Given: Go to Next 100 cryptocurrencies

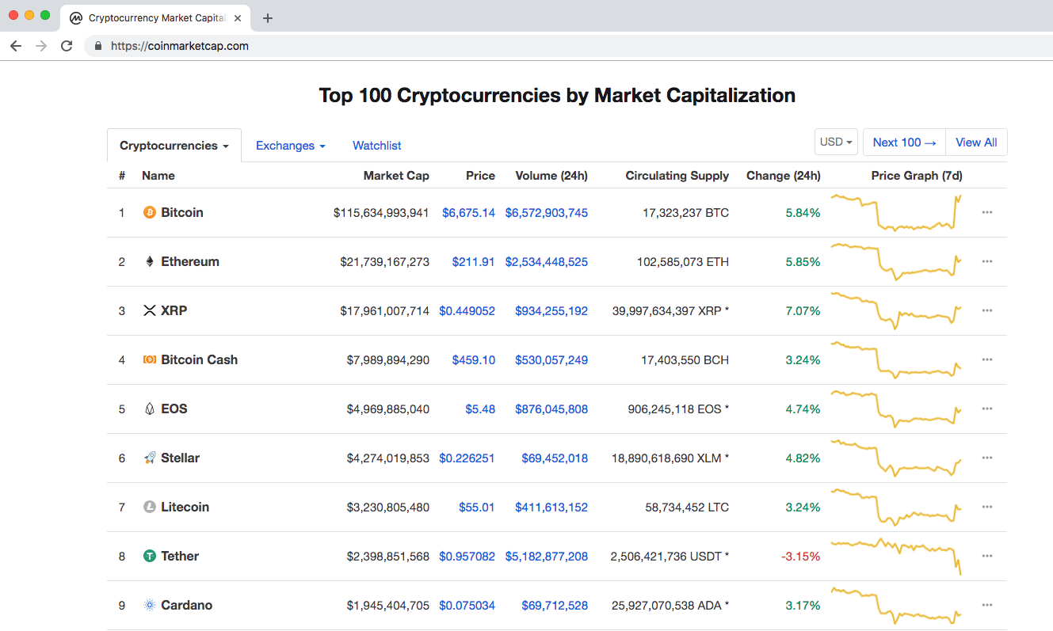Looking at the screenshot, I should tap(904, 143).
